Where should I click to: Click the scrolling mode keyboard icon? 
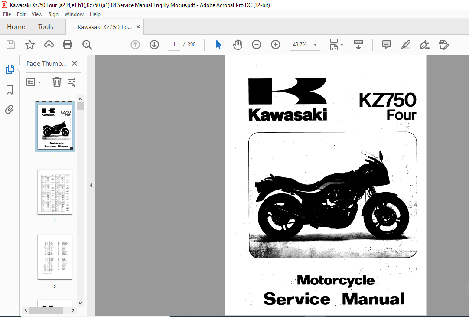(x=358, y=45)
